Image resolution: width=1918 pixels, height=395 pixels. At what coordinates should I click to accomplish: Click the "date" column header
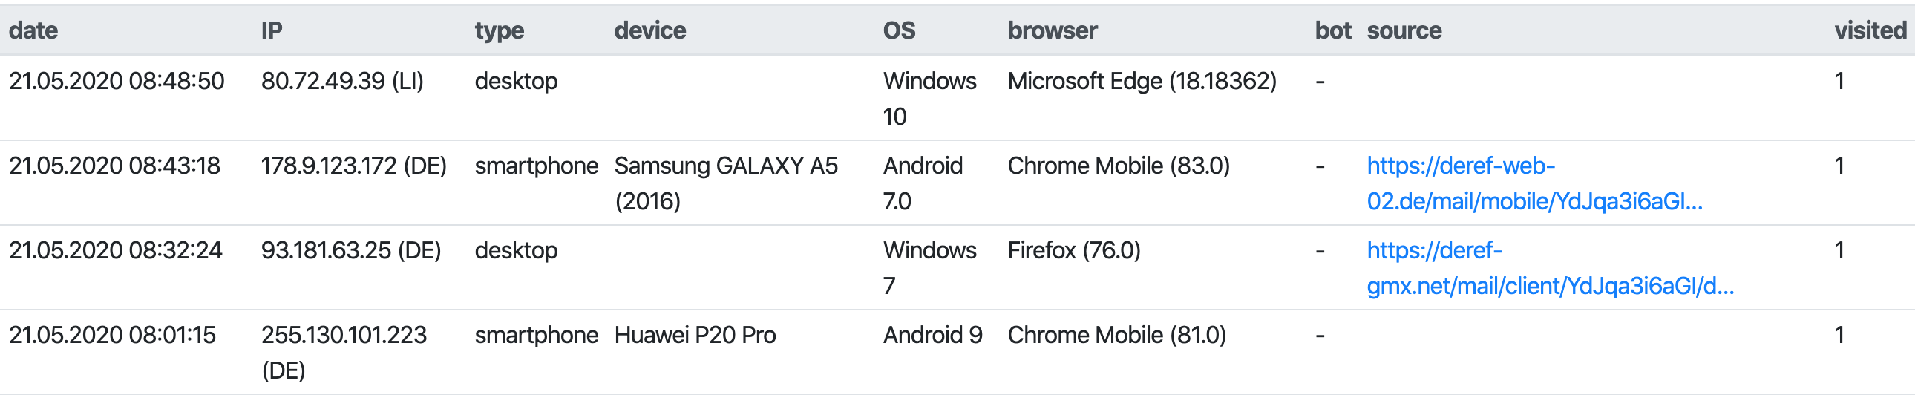(x=33, y=30)
